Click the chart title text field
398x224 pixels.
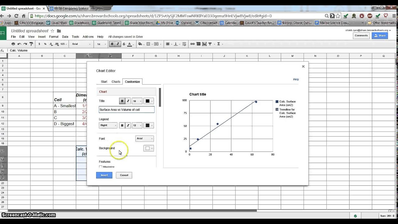coord(127,110)
